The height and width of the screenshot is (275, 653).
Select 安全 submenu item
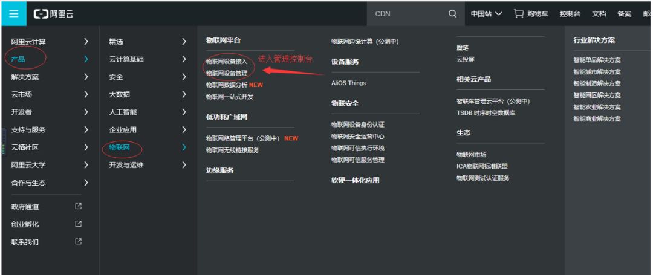pyautogui.click(x=116, y=77)
